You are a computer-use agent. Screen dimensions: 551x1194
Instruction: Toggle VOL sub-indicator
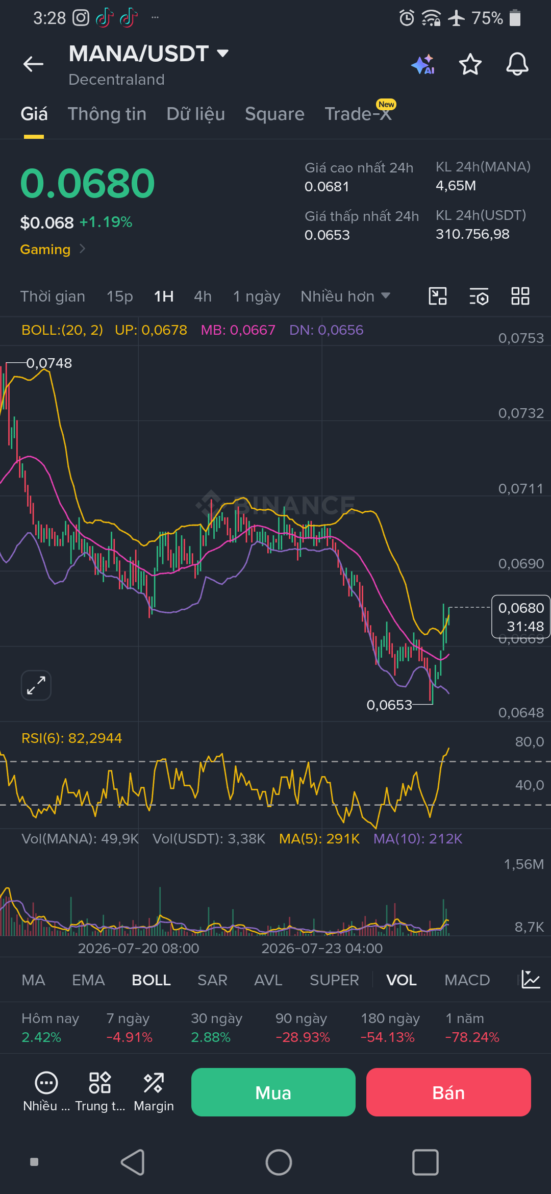click(x=401, y=980)
